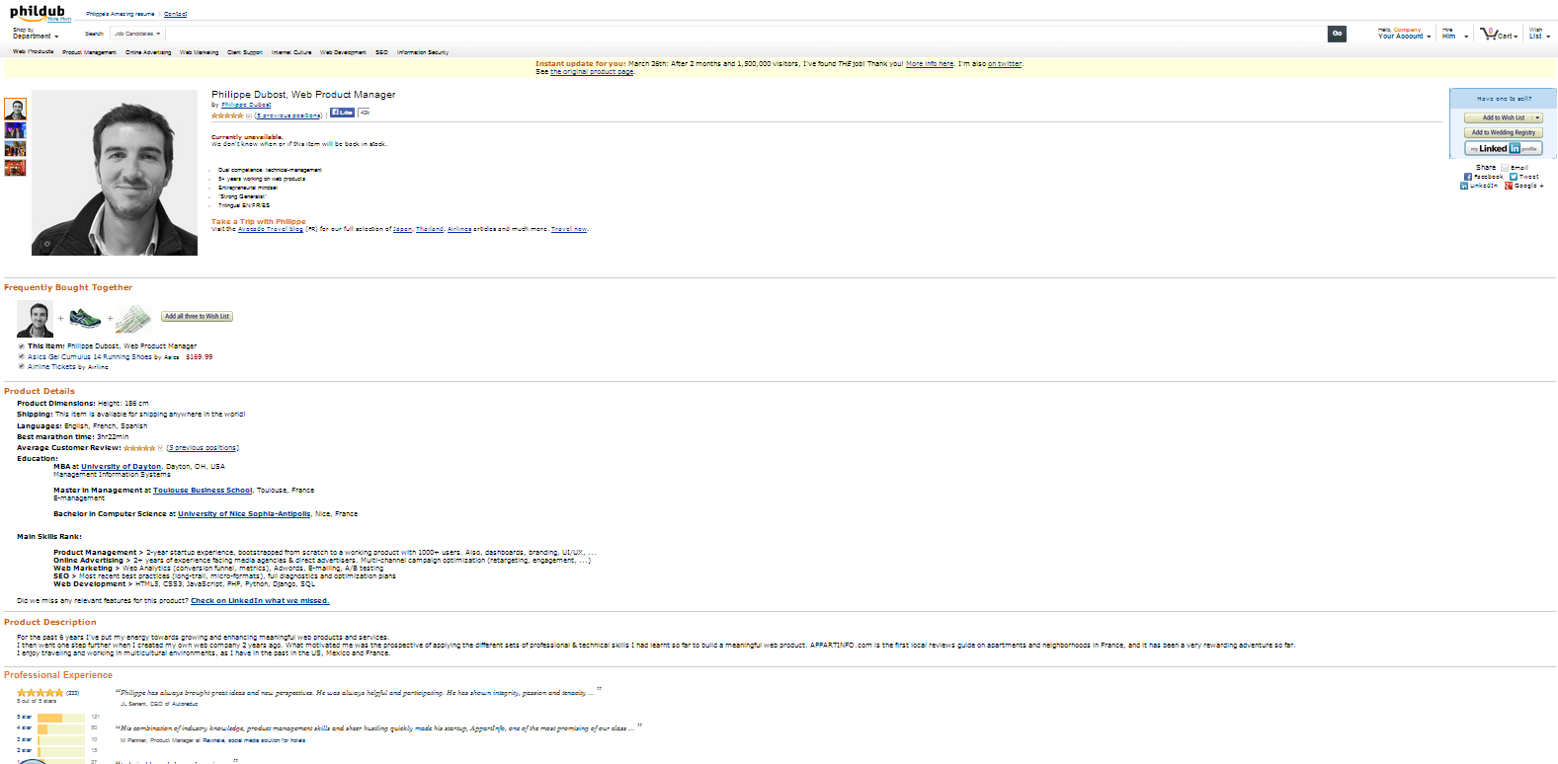The height and width of the screenshot is (764, 1558).
Task: Open 'the original product page' link
Action: click(x=592, y=72)
